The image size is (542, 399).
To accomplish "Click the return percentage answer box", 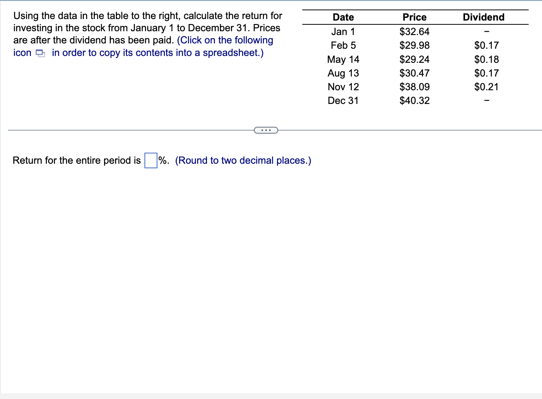I will tap(151, 160).
